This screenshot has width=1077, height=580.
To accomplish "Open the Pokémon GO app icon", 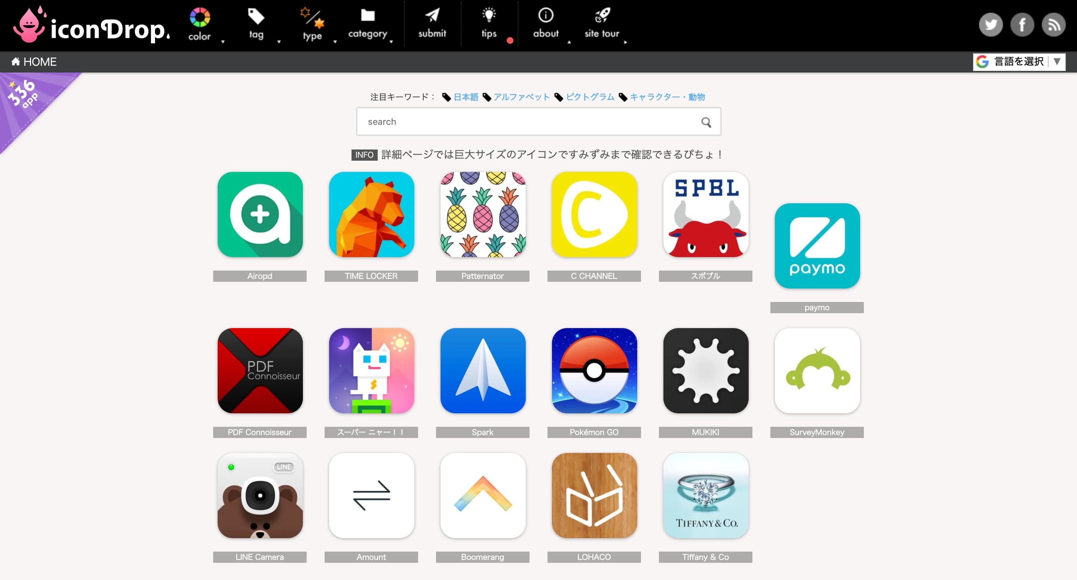I will [594, 371].
